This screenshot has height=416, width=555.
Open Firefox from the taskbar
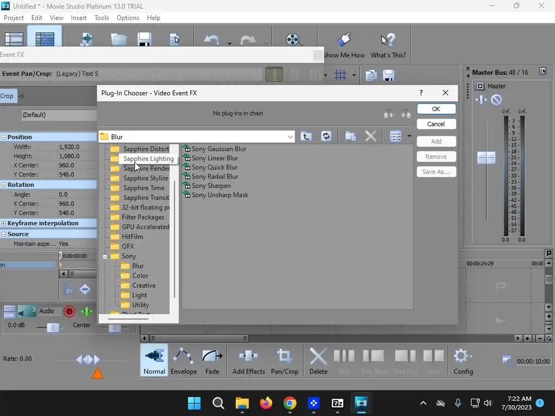pos(266,403)
